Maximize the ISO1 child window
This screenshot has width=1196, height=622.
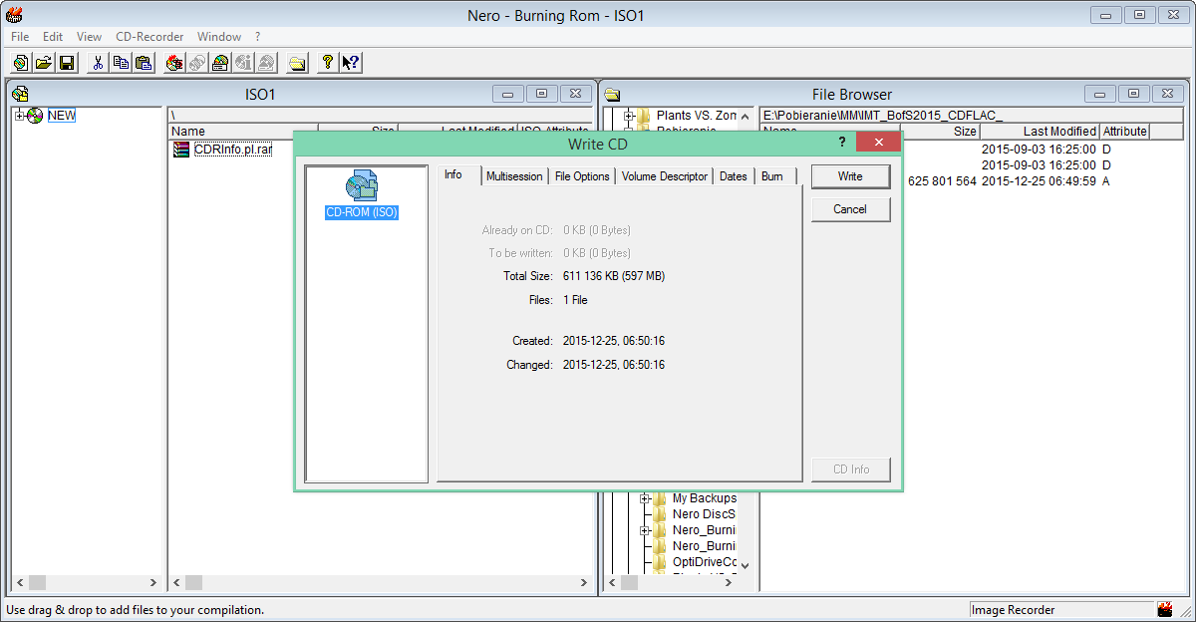pyautogui.click(x=541, y=94)
